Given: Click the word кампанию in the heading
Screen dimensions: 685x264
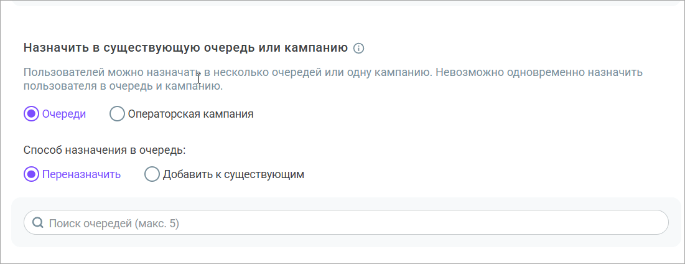Looking at the screenshot, I should pos(315,48).
